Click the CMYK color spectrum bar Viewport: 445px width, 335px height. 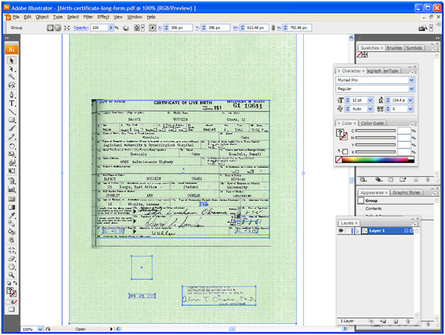tap(376, 160)
